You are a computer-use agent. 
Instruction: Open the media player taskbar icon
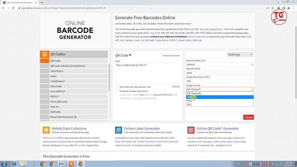click(x=32, y=164)
